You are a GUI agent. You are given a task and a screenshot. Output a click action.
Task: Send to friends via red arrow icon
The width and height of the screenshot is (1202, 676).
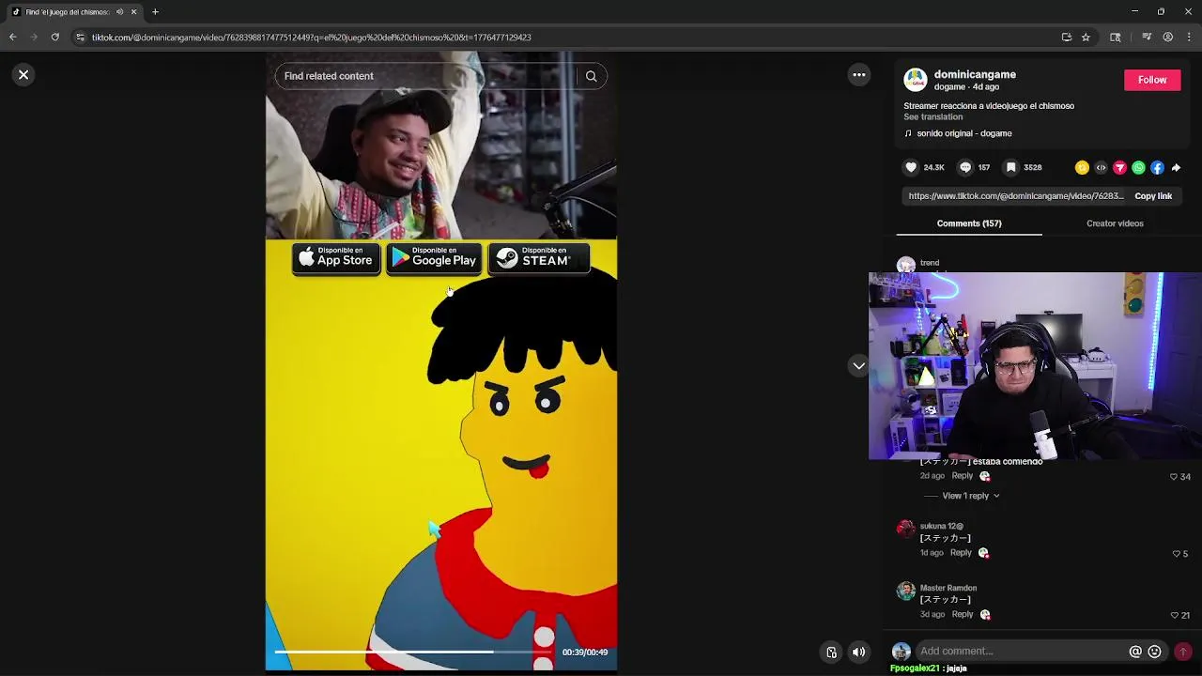click(1119, 167)
